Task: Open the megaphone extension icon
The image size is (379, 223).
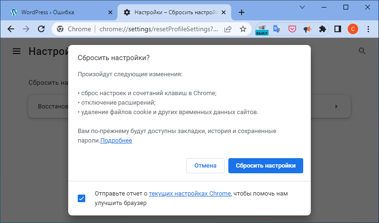Action: point(307,29)
